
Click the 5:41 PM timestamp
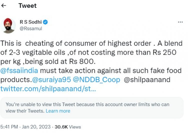9,127
